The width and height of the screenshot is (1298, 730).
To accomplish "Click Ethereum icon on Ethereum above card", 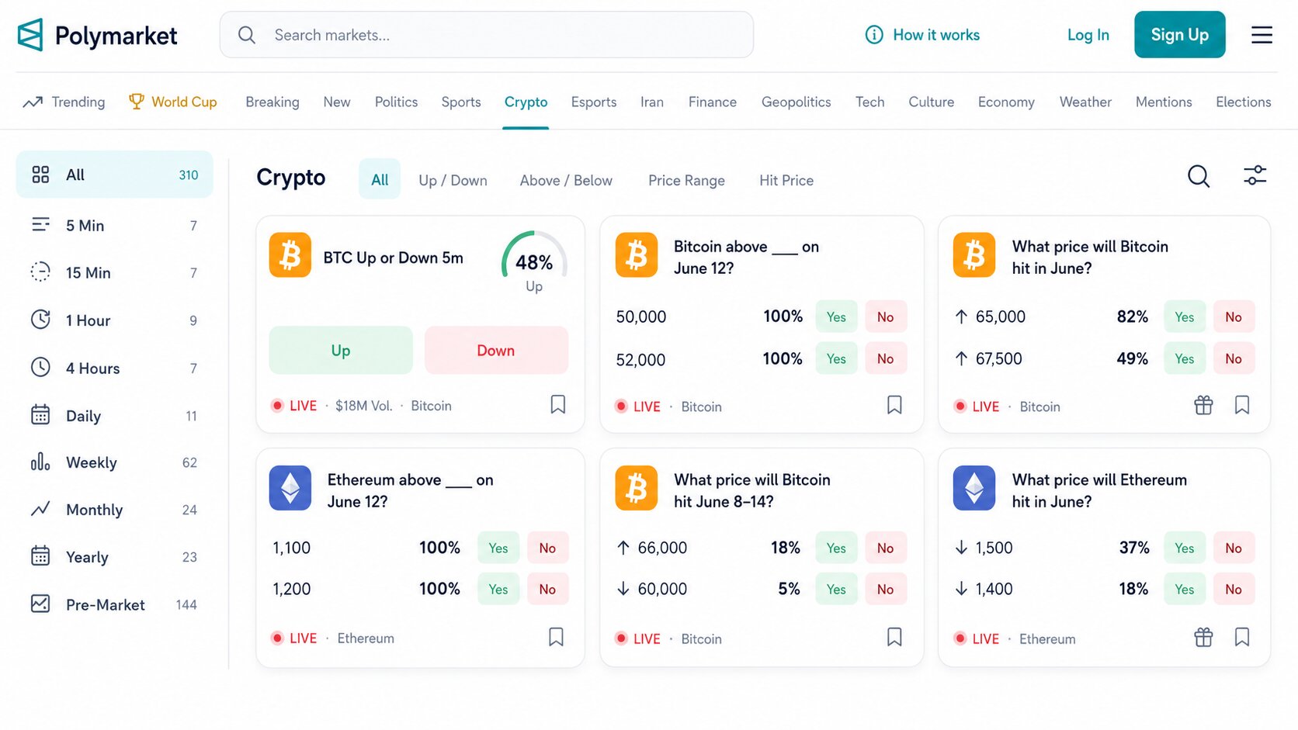I will click(x=290, y=488).
